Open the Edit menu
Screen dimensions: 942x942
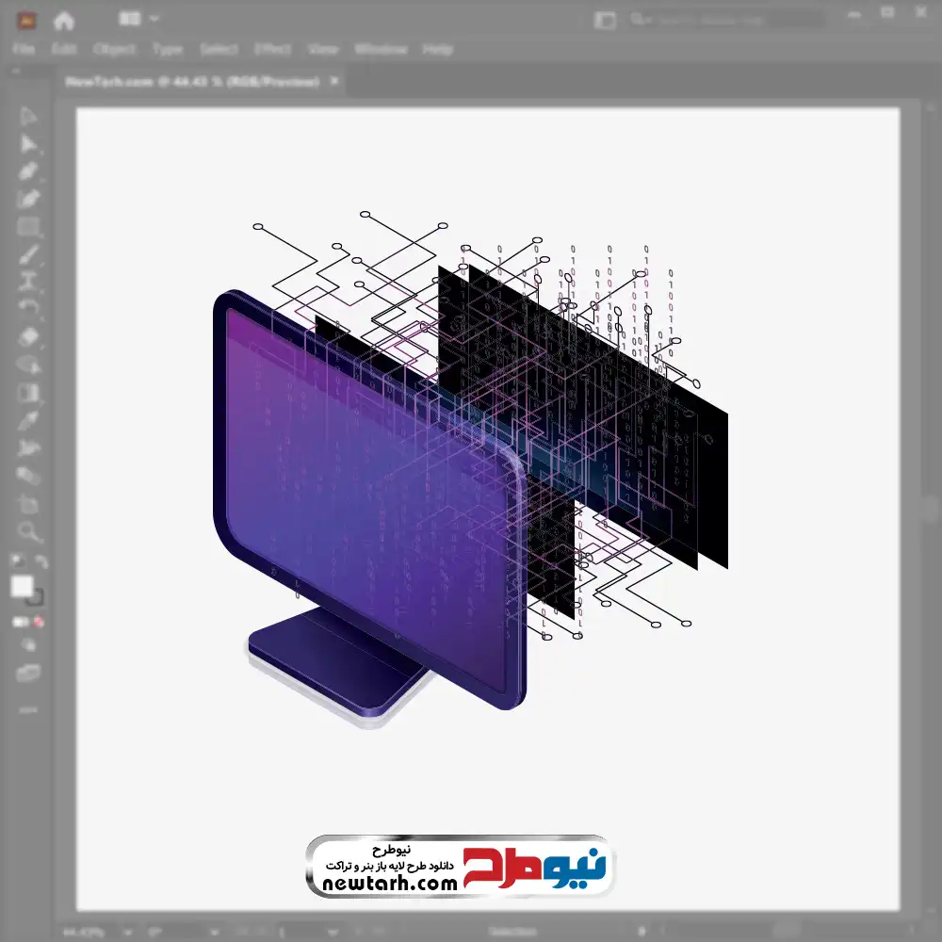[64, 49]
